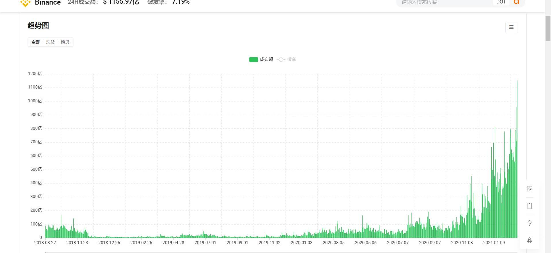The height and width of the screenshot is (253, 551).
Task: Focus the search input field
Action: pyautogui.click(x=445, y=2)
